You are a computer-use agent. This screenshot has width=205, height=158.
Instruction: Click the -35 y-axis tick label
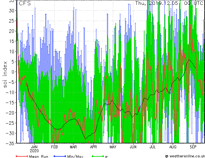[10, 143]
